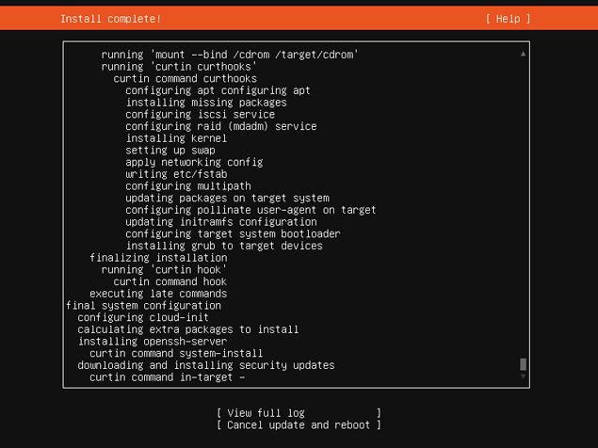Open the Help menu in header
Image resolution: width=598 pixels, height=448 pixels.
509,19
